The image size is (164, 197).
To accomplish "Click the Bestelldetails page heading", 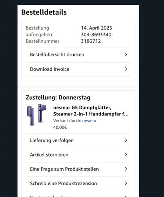I will pyautogui.click(x=44, y=12).
